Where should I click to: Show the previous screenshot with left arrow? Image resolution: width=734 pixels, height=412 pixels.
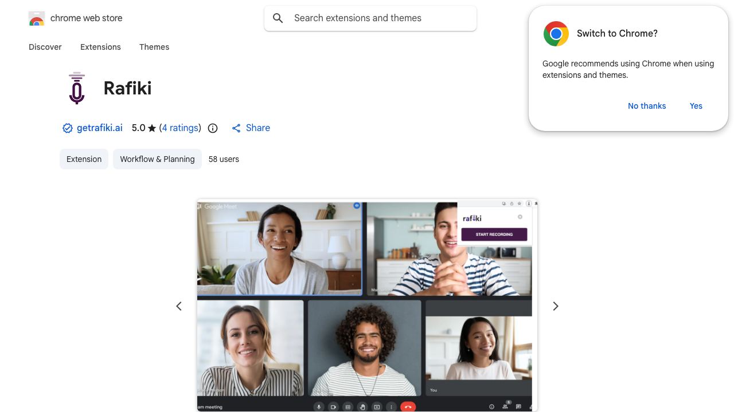coord(179,306)
